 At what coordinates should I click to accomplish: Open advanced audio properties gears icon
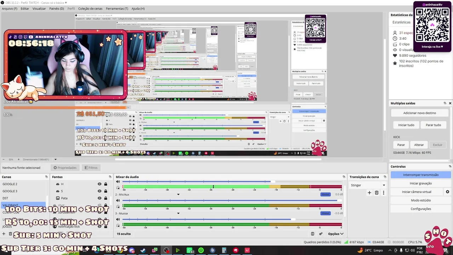coord(321,234)
